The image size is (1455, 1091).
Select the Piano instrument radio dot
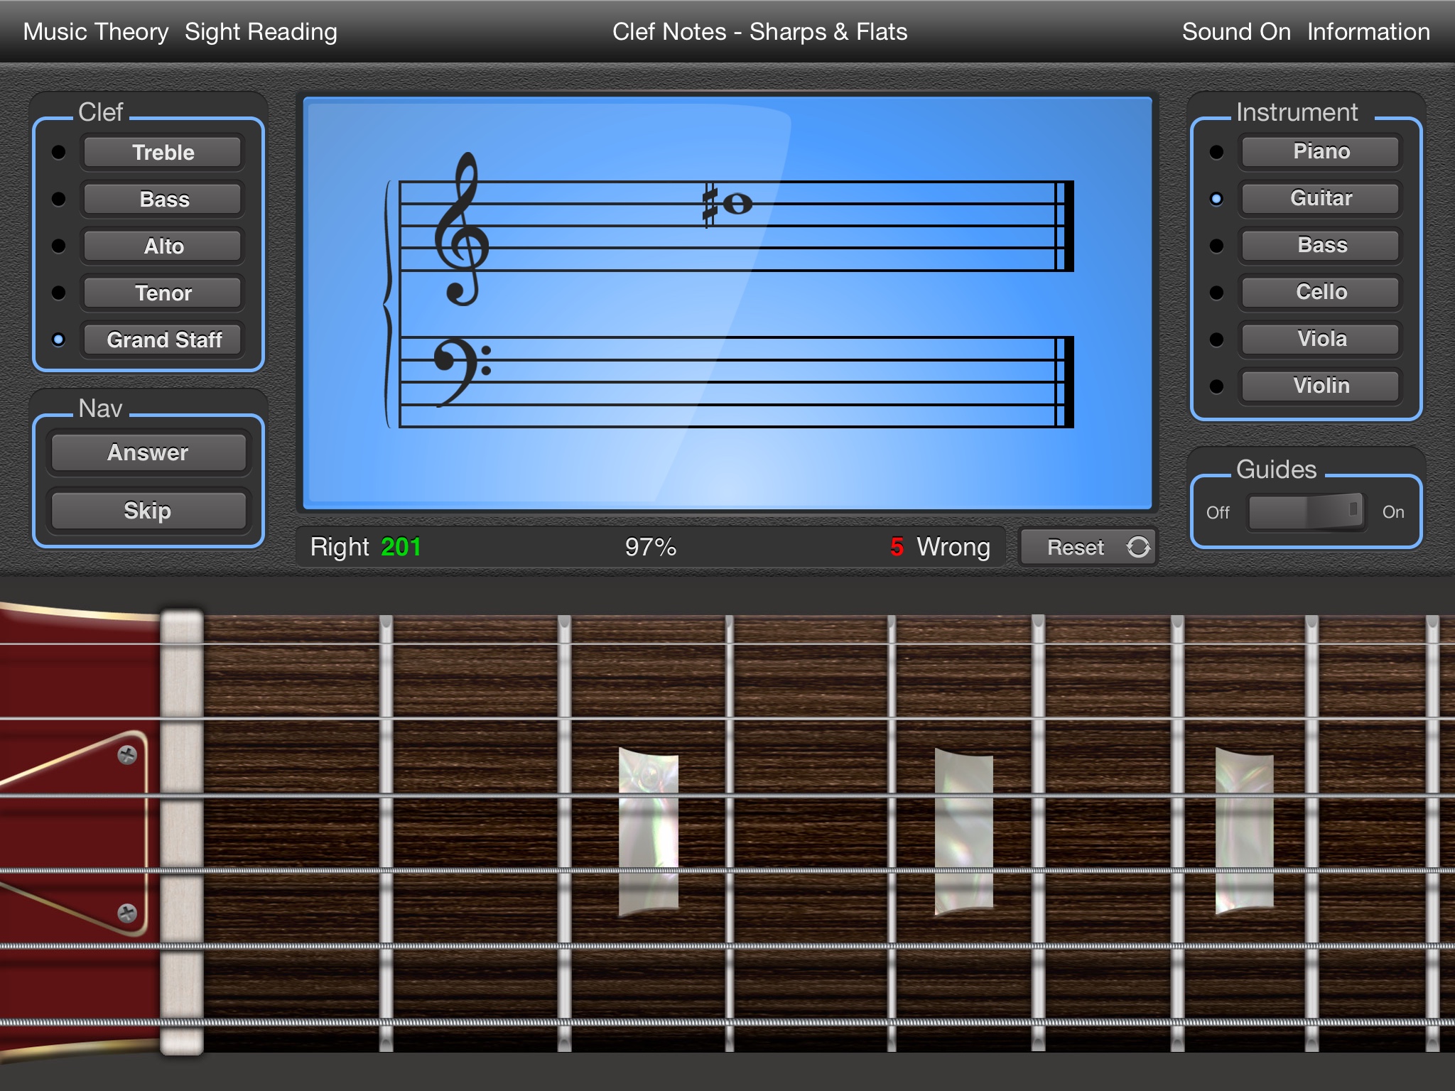pyautogui.click(x=1216, y=152)
